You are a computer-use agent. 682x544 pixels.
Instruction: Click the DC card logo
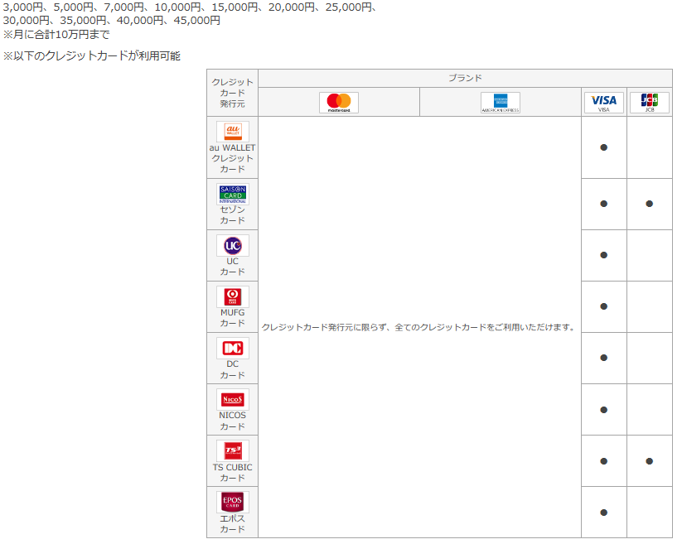tap(233, 348)
